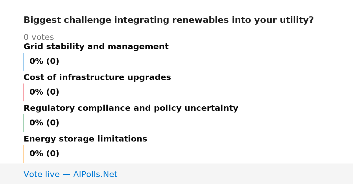Click the poll title about integrating renewables
Image resolution: width=353 pixels, height=184 pixels.
coord(169,20)
